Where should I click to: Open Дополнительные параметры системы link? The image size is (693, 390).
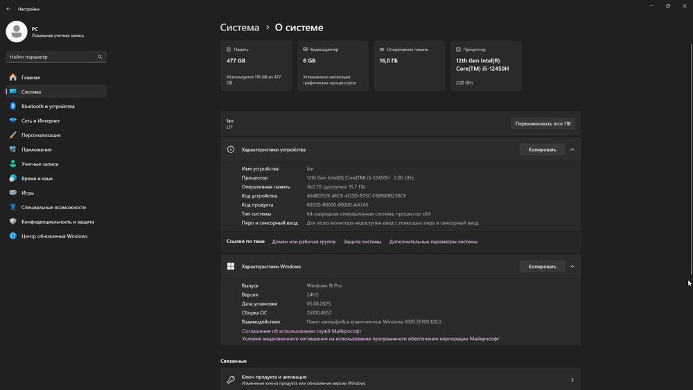[433, 242]
